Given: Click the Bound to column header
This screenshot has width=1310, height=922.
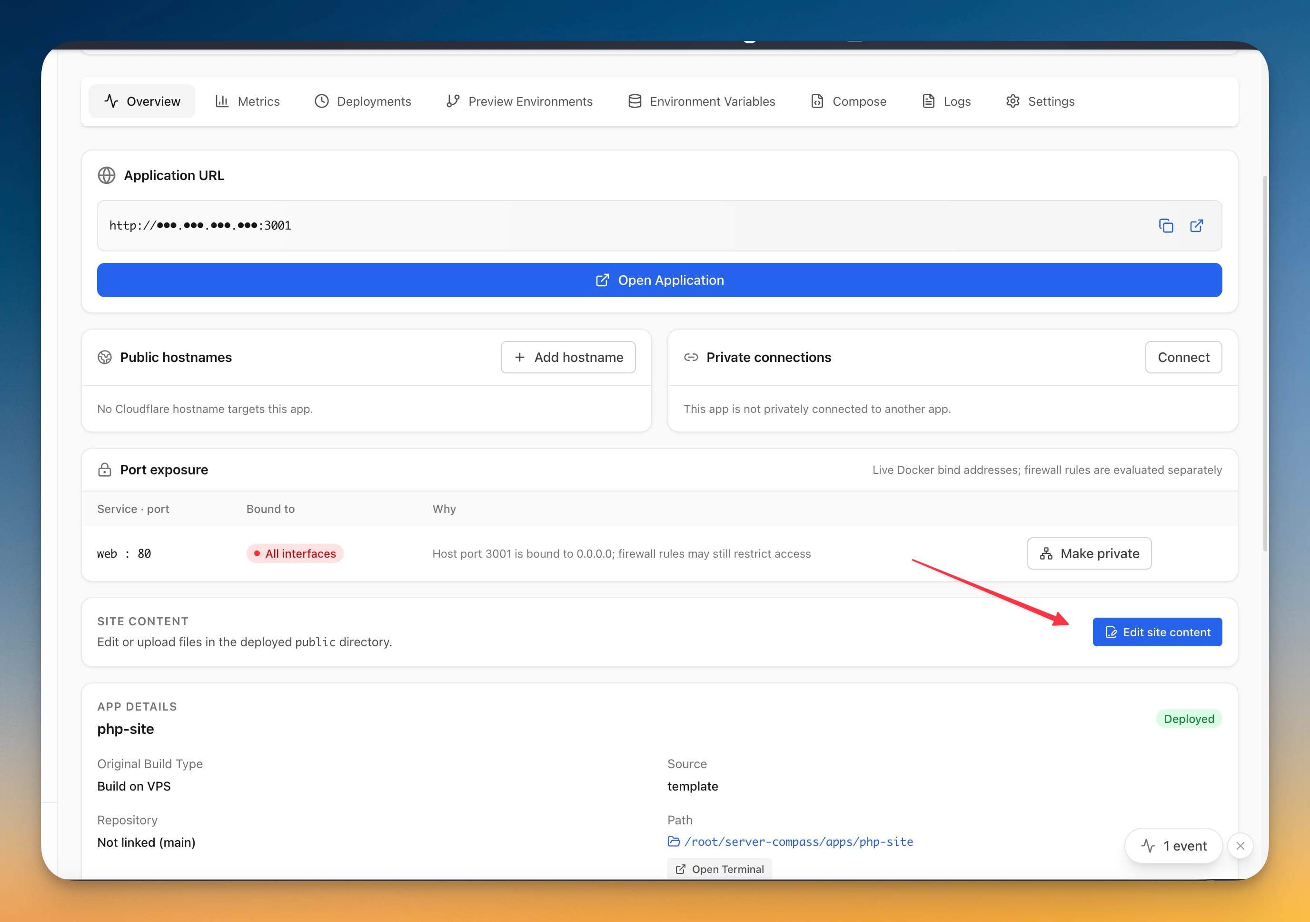Looking at the screenshot, I should tap(270, 509).
